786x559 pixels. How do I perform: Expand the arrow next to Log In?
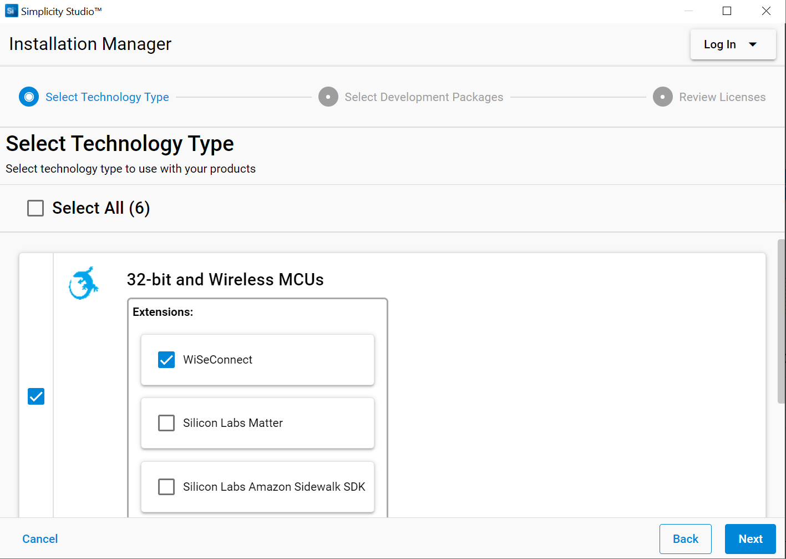pyautogui.click(x=753, y=44)
